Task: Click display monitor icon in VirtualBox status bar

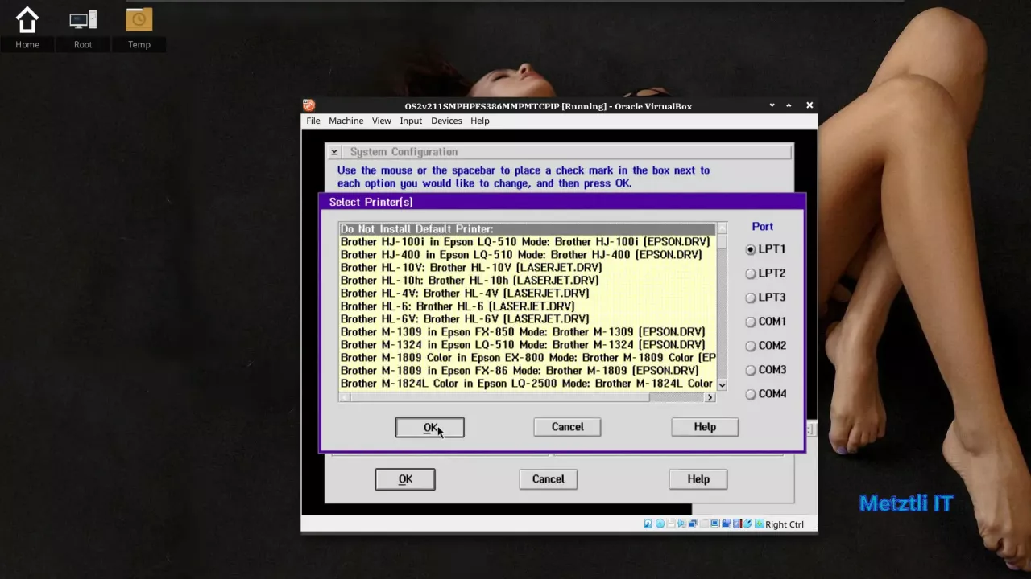Action: [x=715, y=524]
